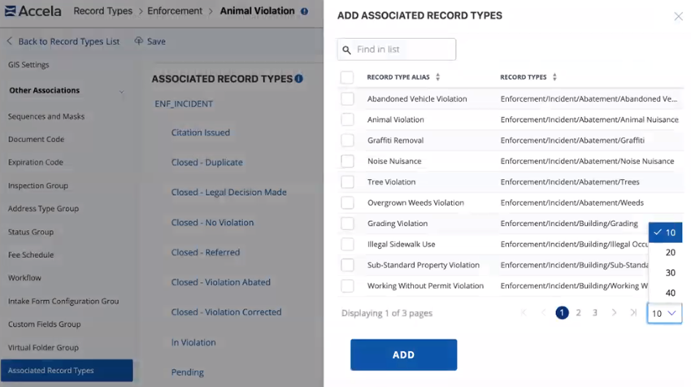Enable the Tree Violation checkbox
This screenshot has width=691, height=387.
tap(347, 182)
